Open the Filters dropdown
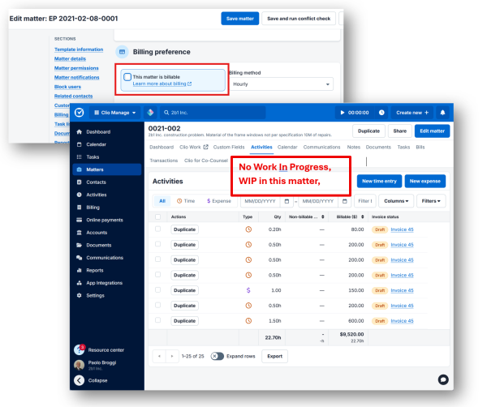487x407 pixels. 431,201
